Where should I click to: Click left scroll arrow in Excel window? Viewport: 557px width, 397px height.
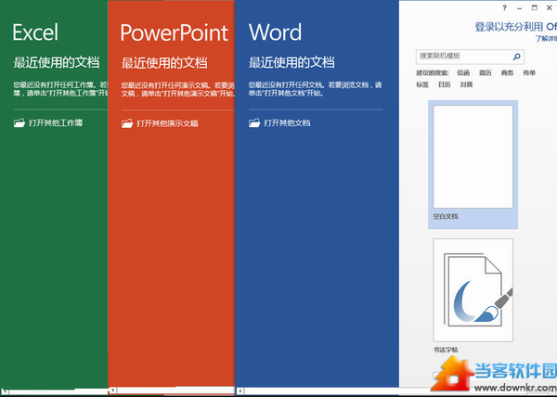[x=5, y=391]
